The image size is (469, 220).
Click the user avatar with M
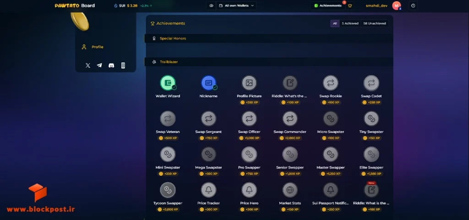[397, 5]
